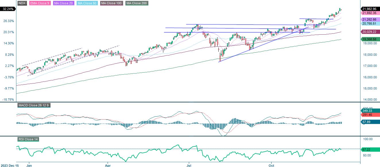
Task: Toggle visibility of MA Close 50
Action: point(87,3)
